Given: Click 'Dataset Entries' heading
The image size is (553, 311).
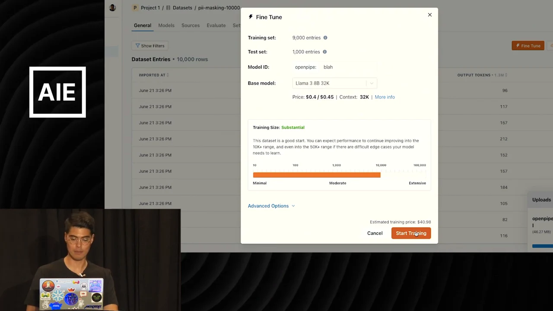Looking at the screenshot, I should pyautogui.click(x=151, y=59).
